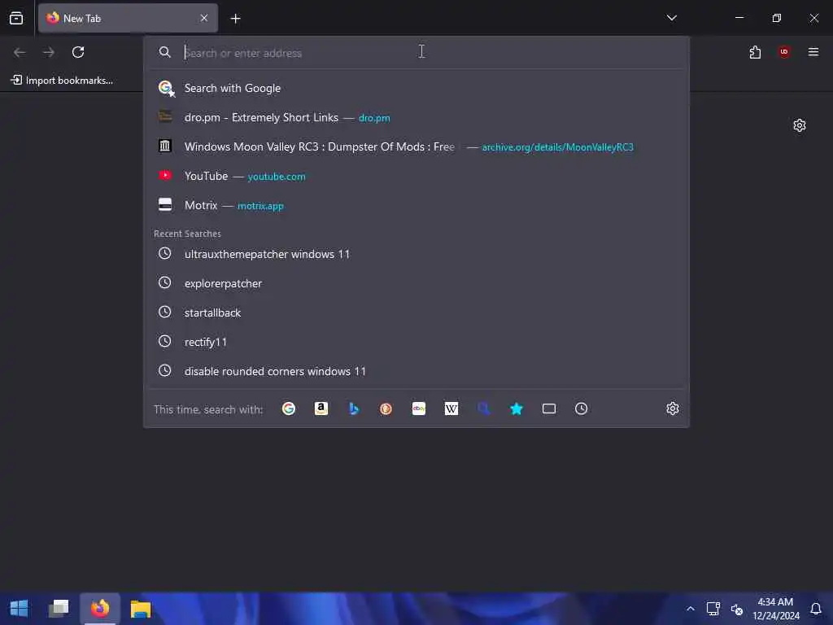Search this time with Google icon
This screenshot has width=833, height=625.
[x=289, y=409]
